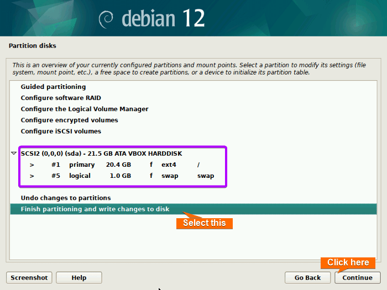Select Finish partitioning and write changes to disk
Viewport: 387px width, 290px height.
[x=193, y=209]
